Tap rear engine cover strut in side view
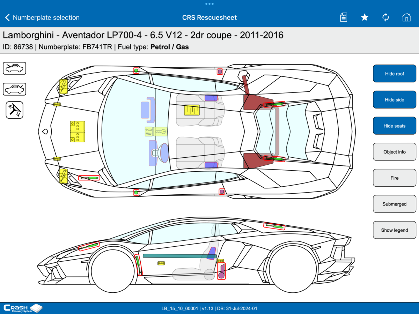 (x=274, y=226)
